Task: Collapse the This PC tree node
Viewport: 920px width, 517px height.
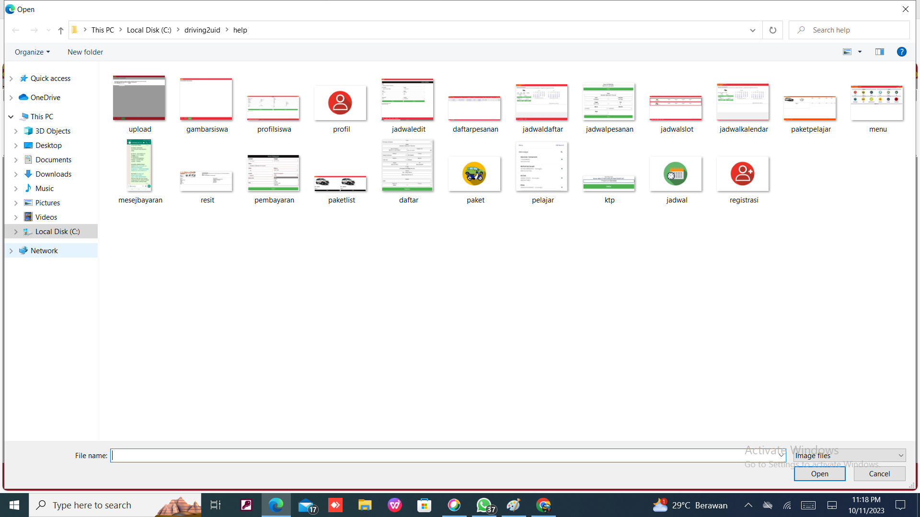Action: coord(11,117)
